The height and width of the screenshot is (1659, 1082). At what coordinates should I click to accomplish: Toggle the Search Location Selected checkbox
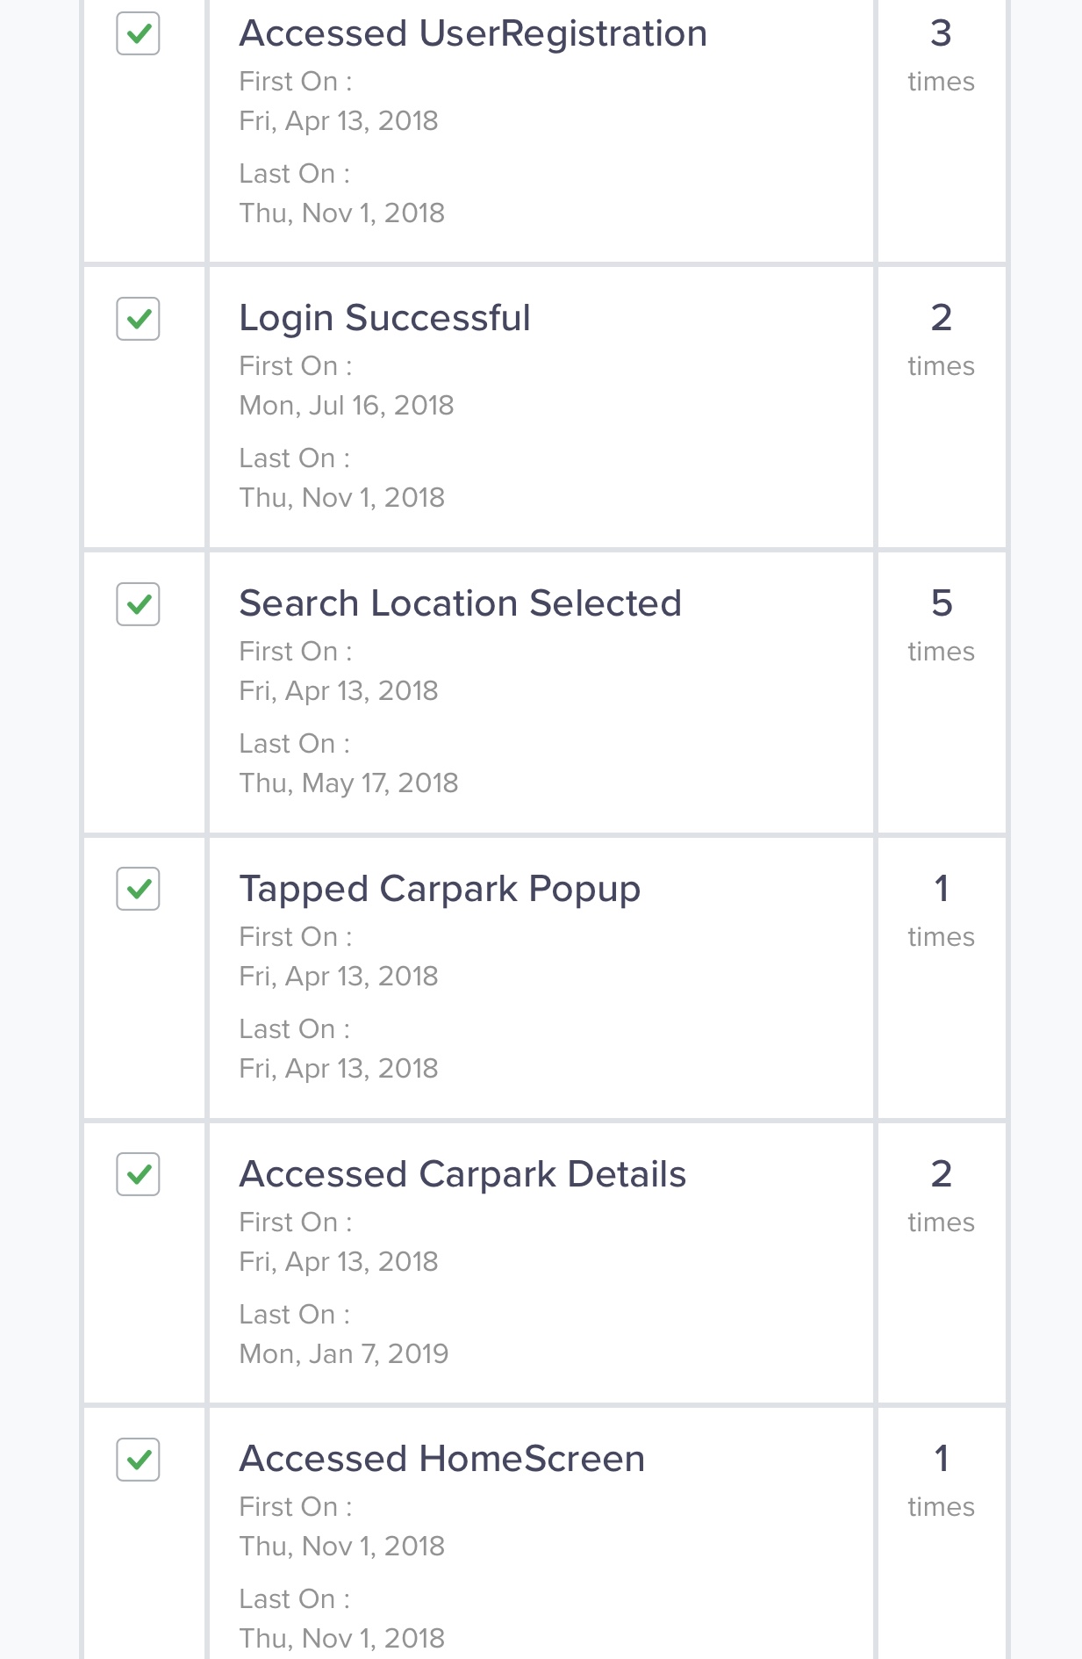[x=138, y=604]
